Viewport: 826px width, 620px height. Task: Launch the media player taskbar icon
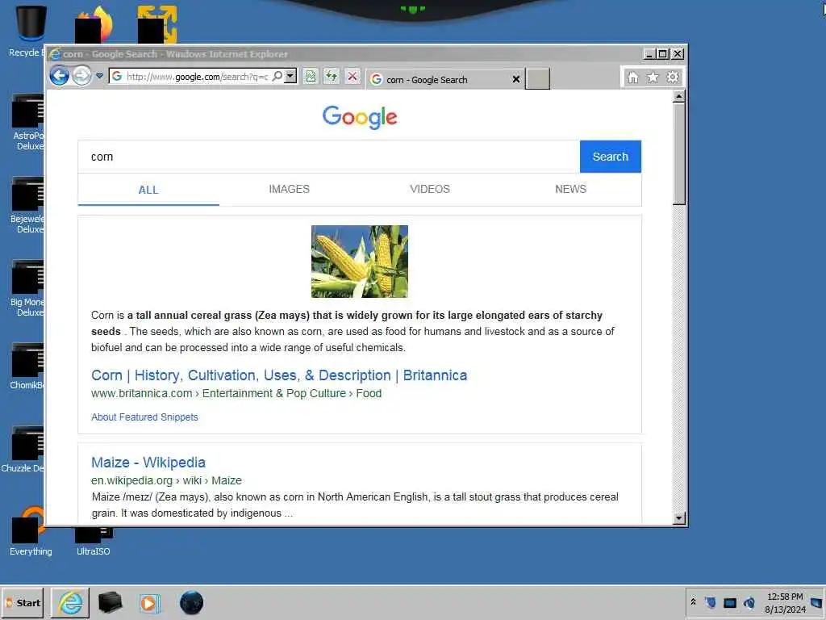point(149,602)
